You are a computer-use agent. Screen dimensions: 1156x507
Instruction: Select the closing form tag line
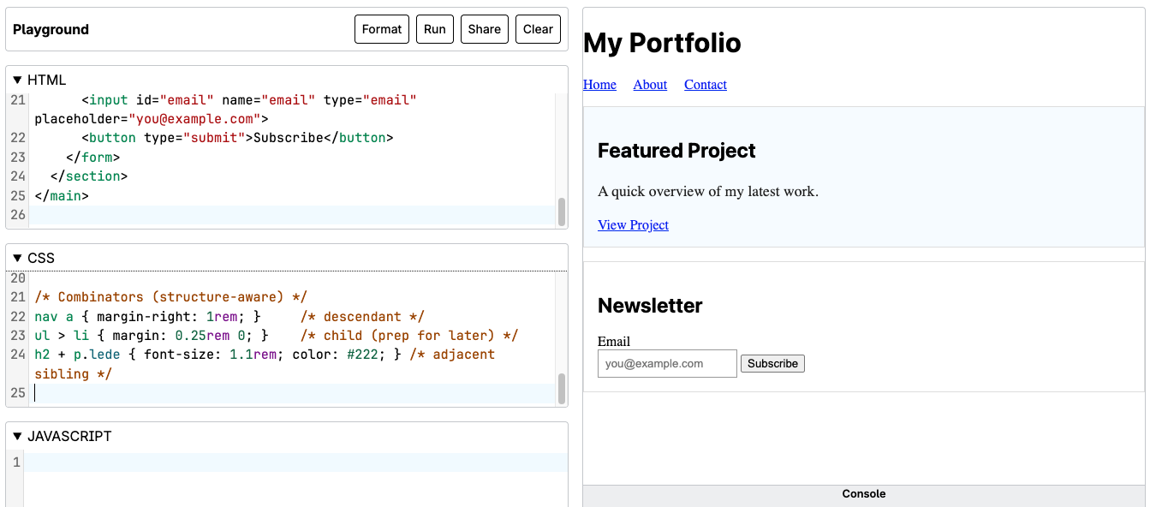[x=93, y=157]
